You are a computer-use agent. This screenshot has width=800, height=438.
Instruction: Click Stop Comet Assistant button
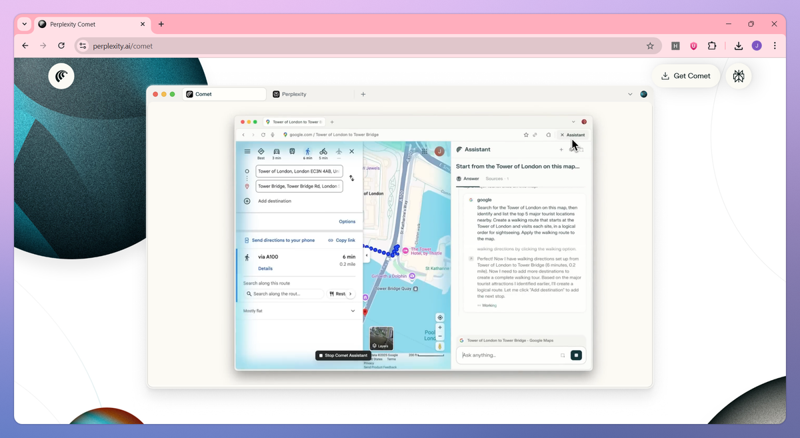pos(343,355)
